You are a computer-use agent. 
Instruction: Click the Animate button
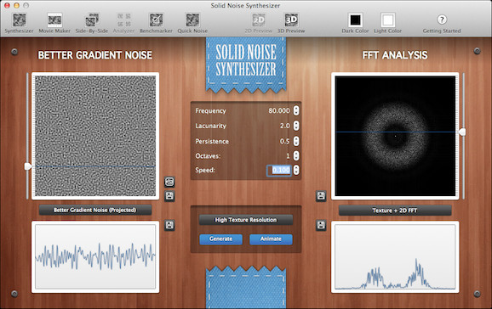pyautogui.click(x=271, y=239)
